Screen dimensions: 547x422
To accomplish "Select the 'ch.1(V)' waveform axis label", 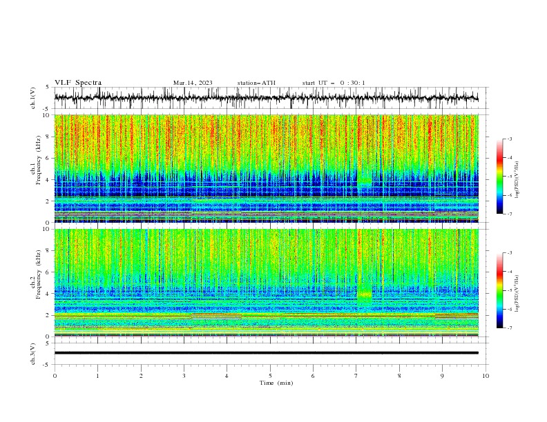I will (33, 98).
